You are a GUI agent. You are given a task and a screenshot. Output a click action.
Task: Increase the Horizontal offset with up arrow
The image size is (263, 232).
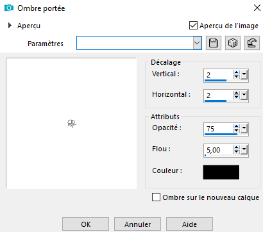coord(237,93)
